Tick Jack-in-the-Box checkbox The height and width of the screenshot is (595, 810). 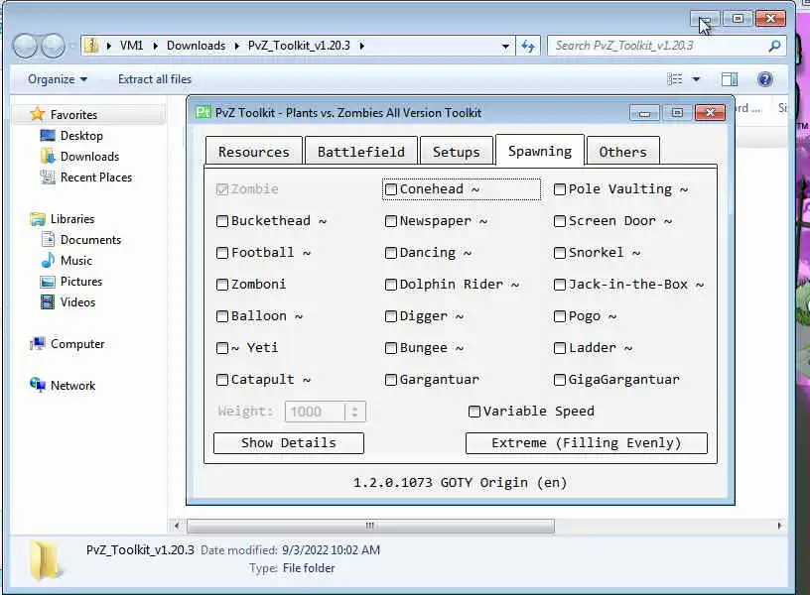pos(560,285)
